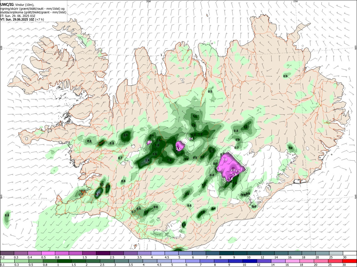The height and width of the screenshot is (267, 357).
Task: Click the darkest green swatch labeled 1 in bottom legend row
Action: point(64,261)
